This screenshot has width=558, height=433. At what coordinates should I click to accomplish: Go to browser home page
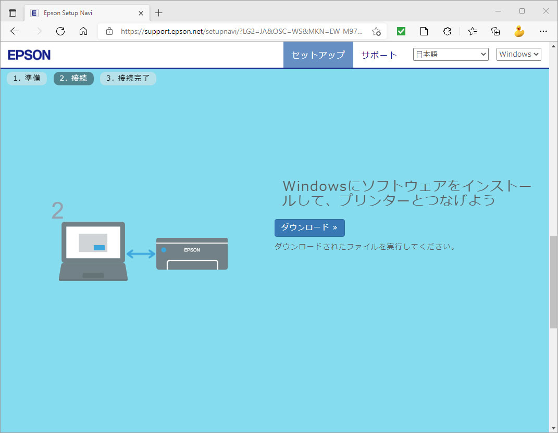point(83,31)
